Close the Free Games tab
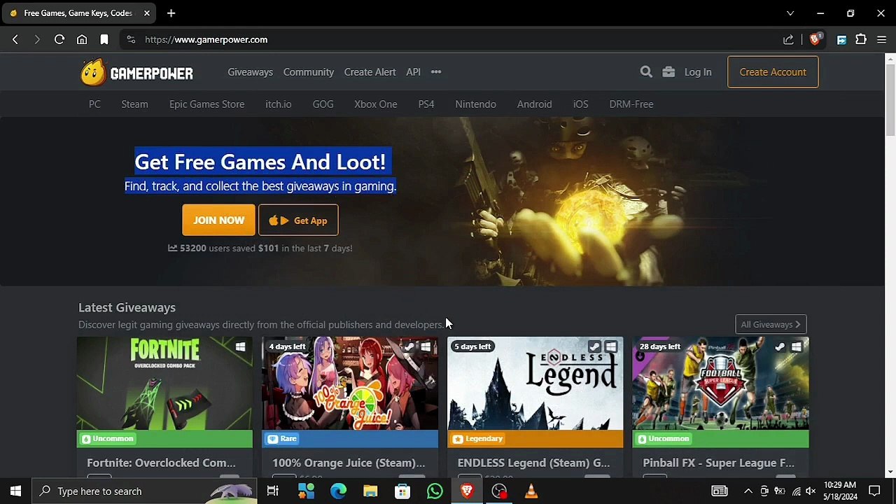The image size is (896, 504). click(x=147, y=13)
